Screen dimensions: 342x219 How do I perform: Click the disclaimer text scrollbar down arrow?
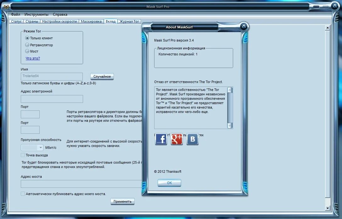230,126
